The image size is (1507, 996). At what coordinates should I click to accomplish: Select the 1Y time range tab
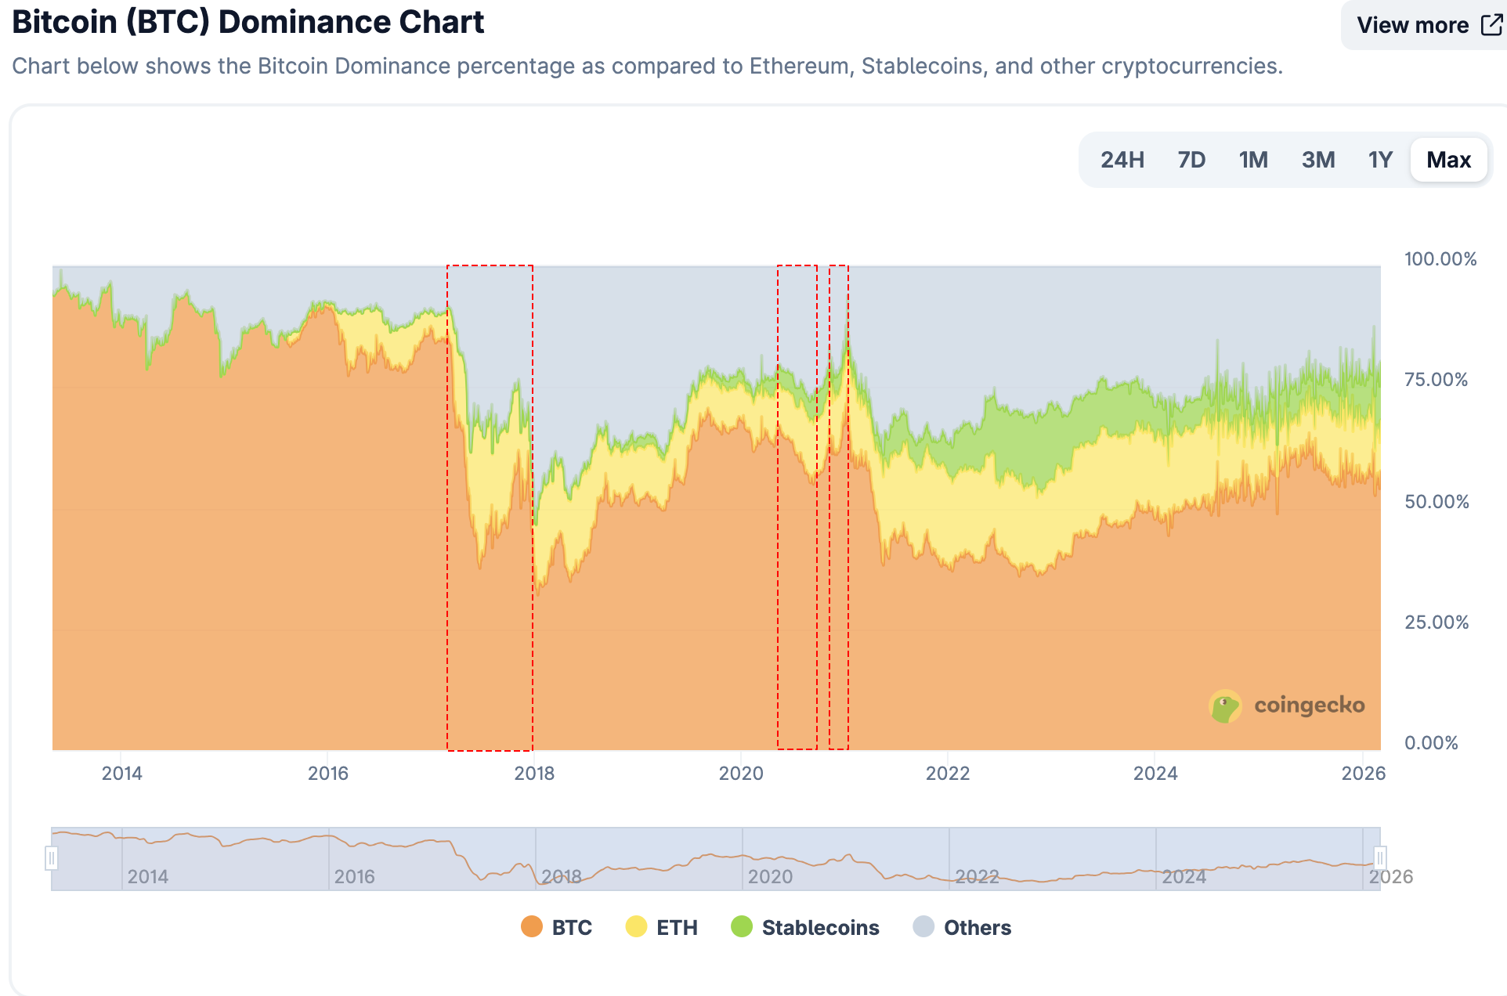[1379, 160]
